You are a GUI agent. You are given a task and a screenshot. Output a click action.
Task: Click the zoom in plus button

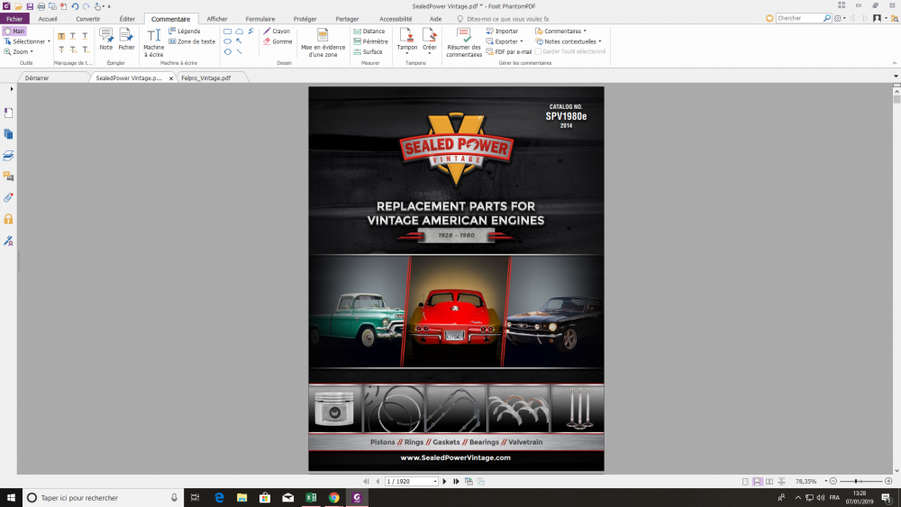tap(888, 481)
